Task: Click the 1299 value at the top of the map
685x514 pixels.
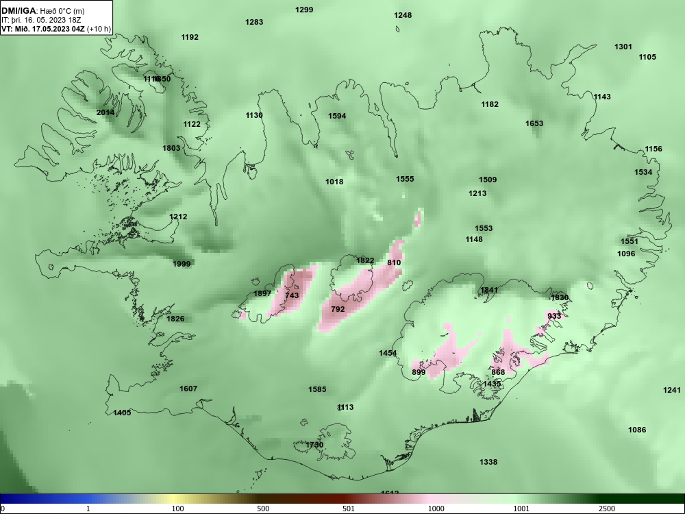Action: pyautogui.click(x=304, y=10)
